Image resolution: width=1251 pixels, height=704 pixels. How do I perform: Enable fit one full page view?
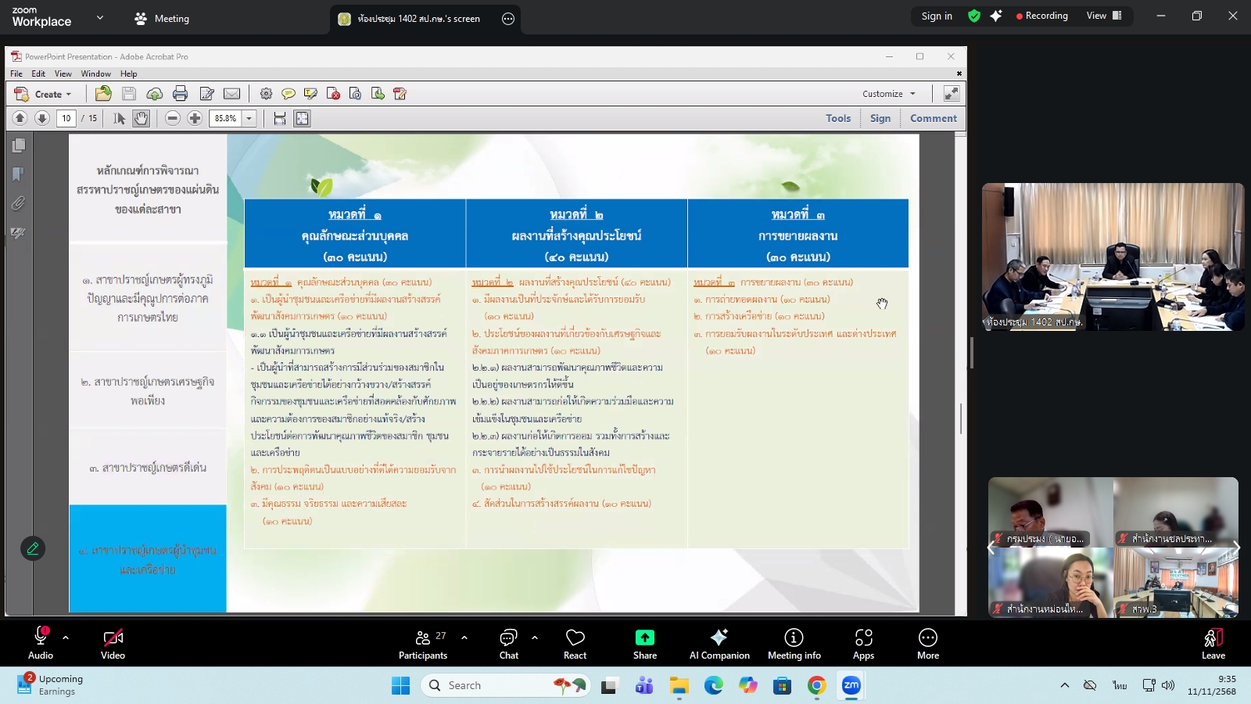(x=302, y=118)
